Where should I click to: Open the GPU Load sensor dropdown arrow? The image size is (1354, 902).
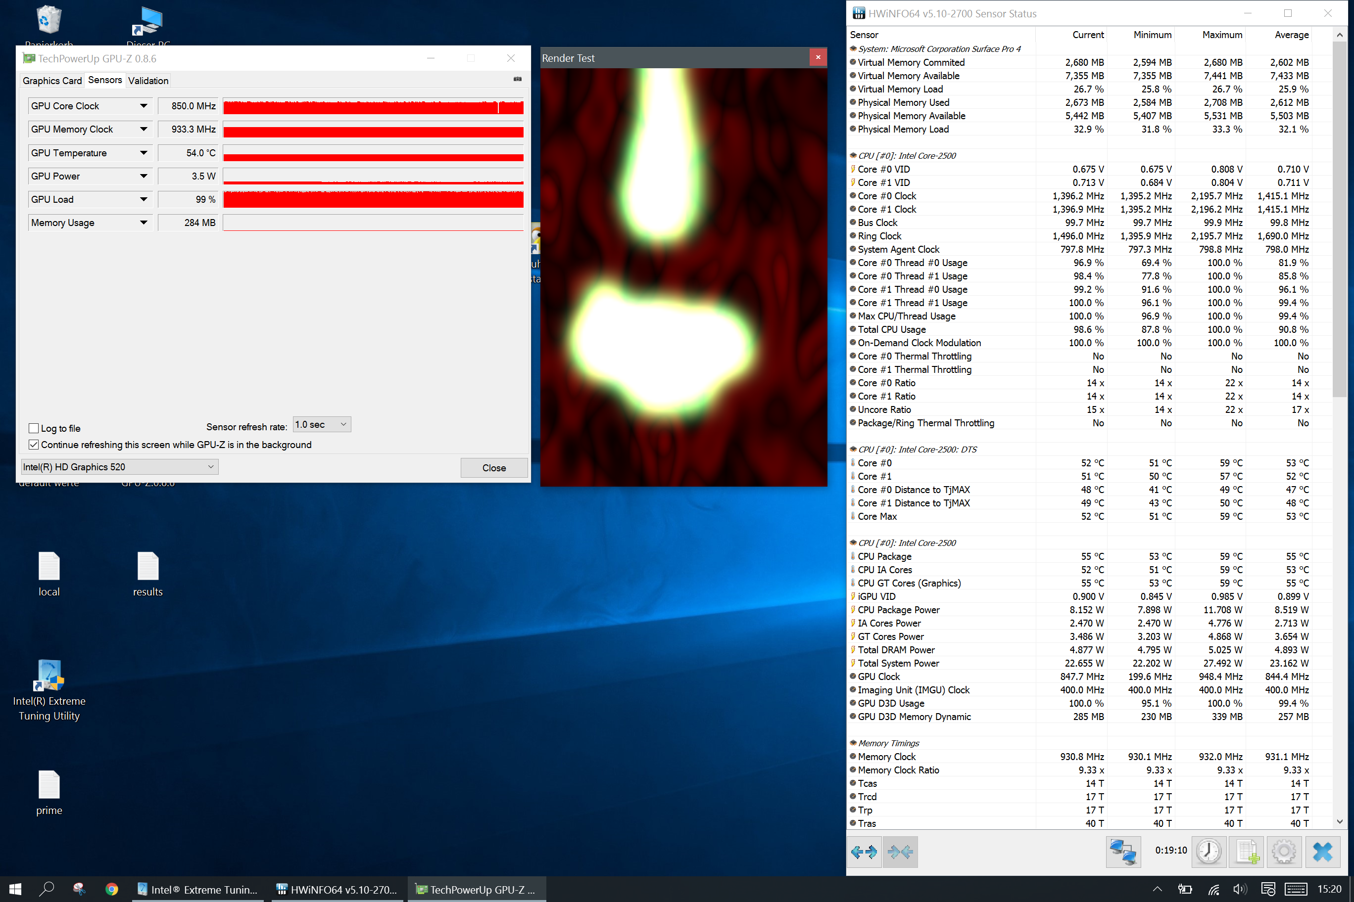[x=144, y=200]
